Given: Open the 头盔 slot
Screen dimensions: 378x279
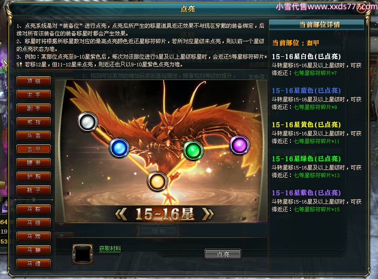Looking at the screenshot, I should tap(34, 135).
